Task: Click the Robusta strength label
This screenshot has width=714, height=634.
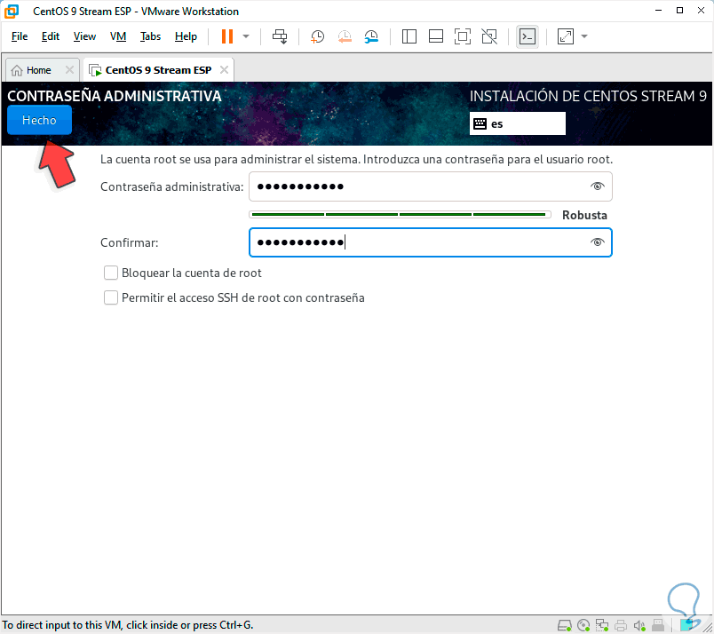Action: tap(584, 215)
